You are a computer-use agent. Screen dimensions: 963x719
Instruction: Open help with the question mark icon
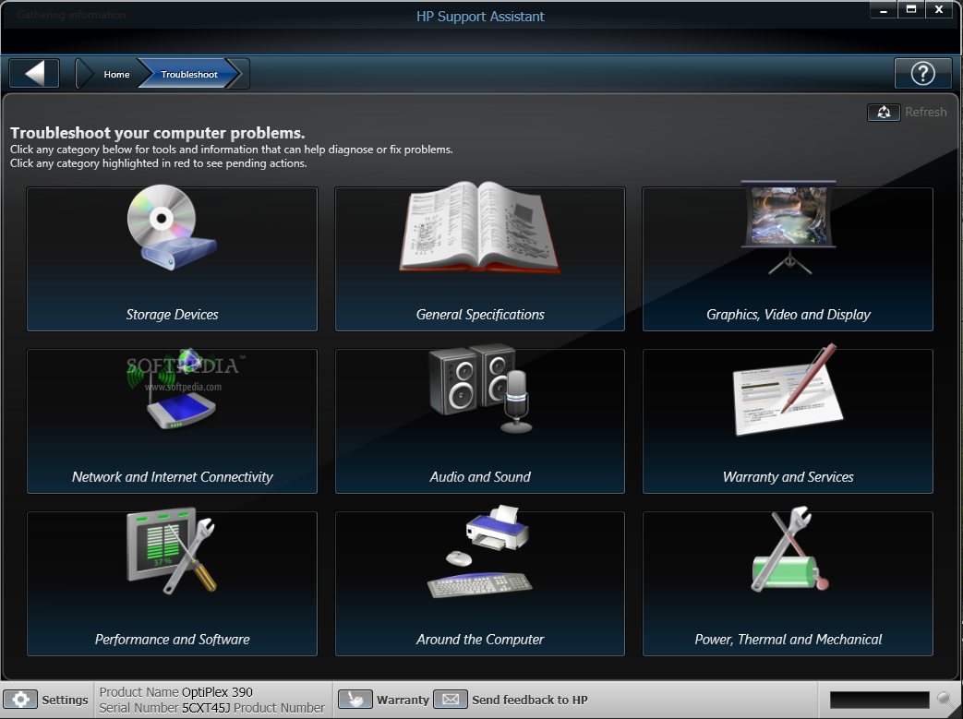point(922,74)
